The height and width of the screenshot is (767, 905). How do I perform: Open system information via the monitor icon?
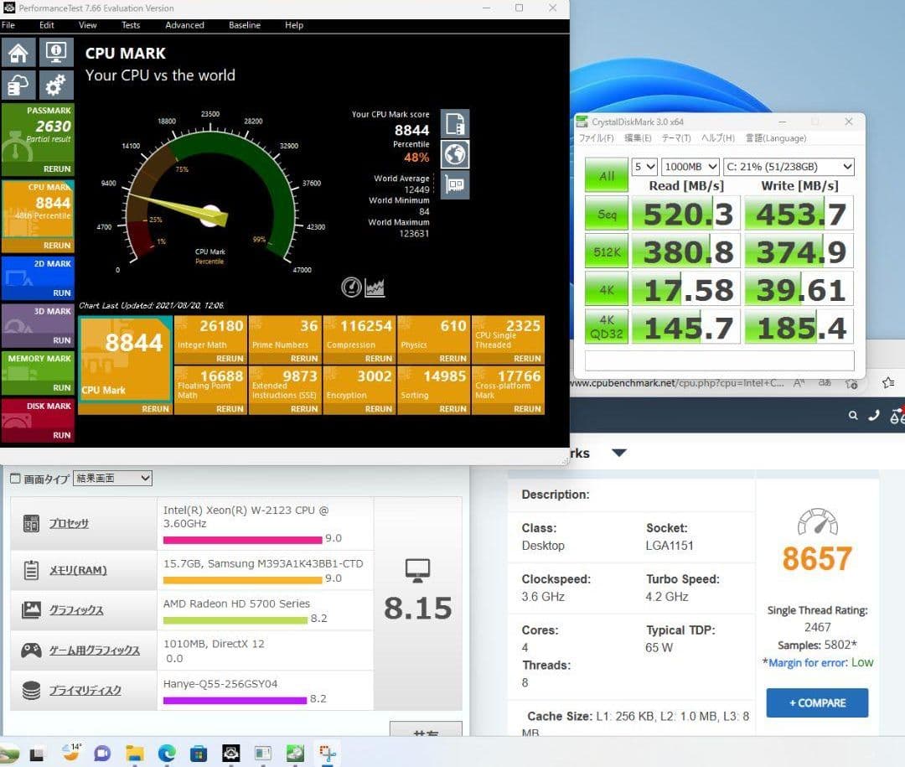54,52
